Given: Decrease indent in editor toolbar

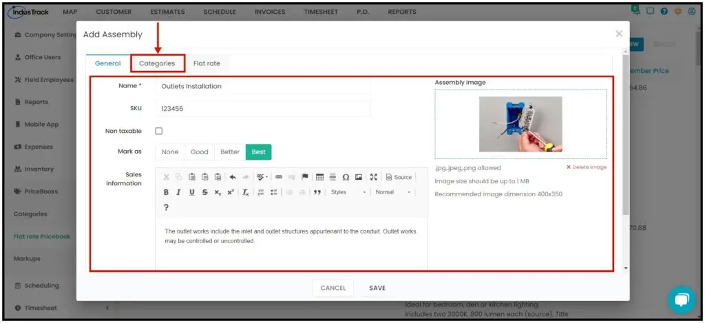Looking at the screenshot, I should tap(288, 192).
